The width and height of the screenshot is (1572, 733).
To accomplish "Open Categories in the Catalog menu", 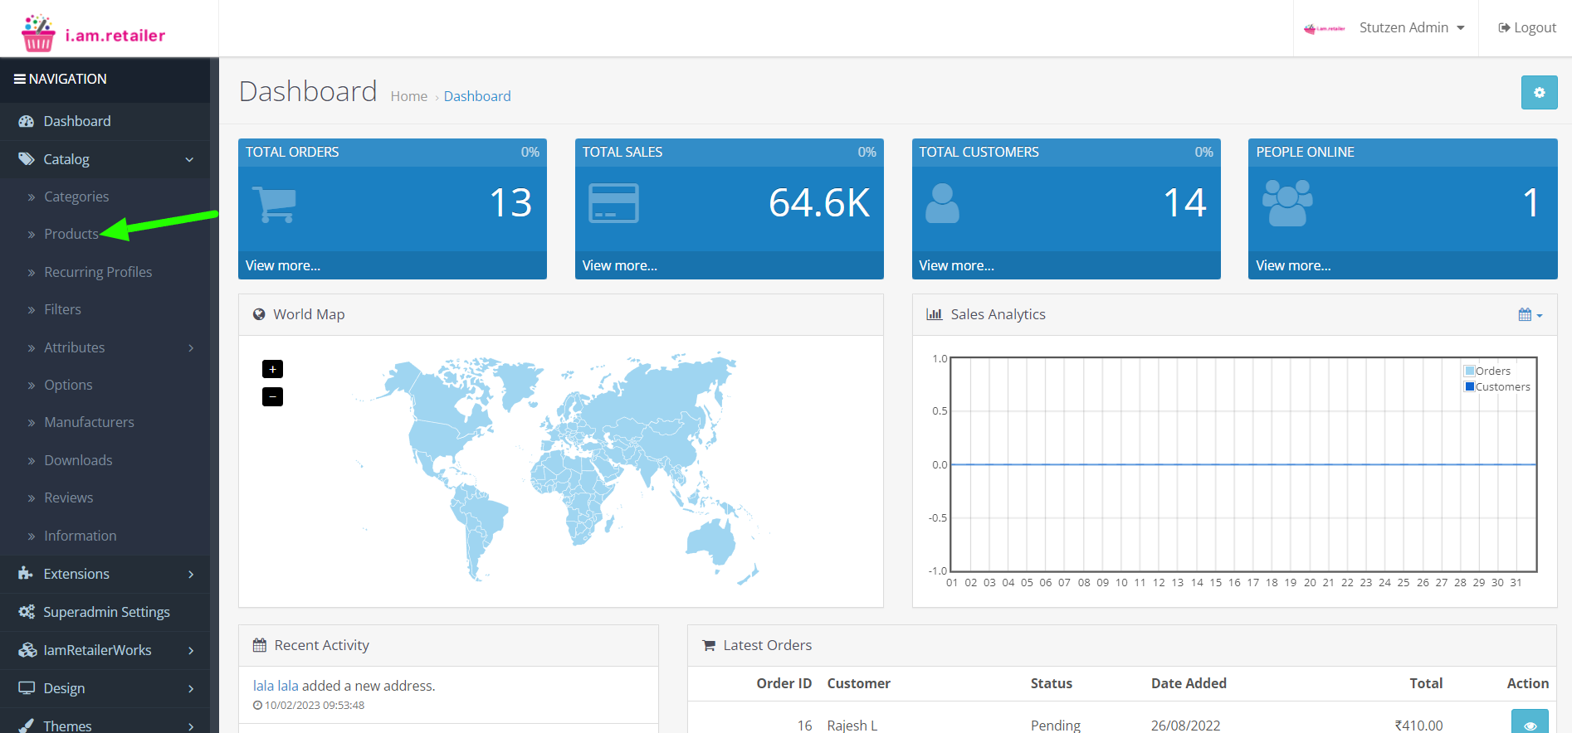I will (76, 197).
